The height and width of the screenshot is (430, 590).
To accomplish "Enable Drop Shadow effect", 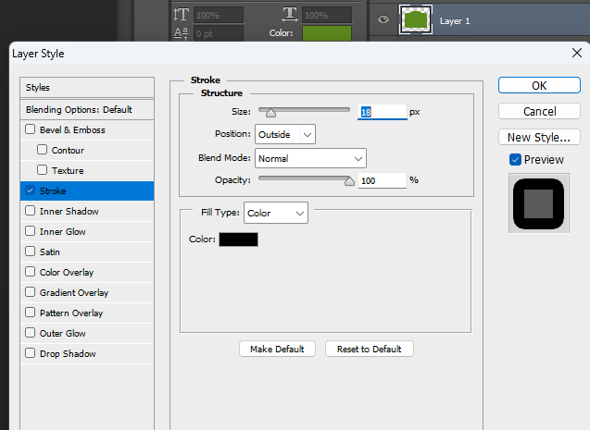I will (x=30, y=353).
